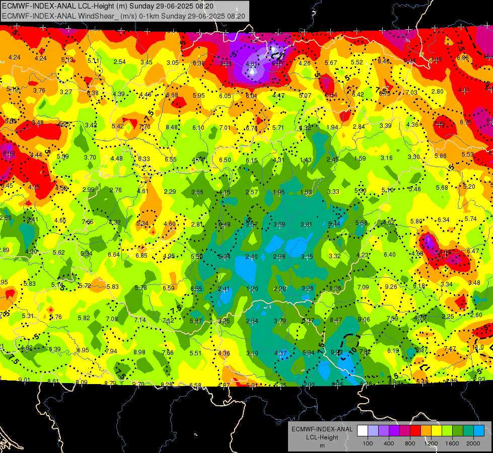Select the red legend color swatch
Image resolution: width=493 pixels, height=453 pixels.
pyautogui.click(x=415, y=431)
